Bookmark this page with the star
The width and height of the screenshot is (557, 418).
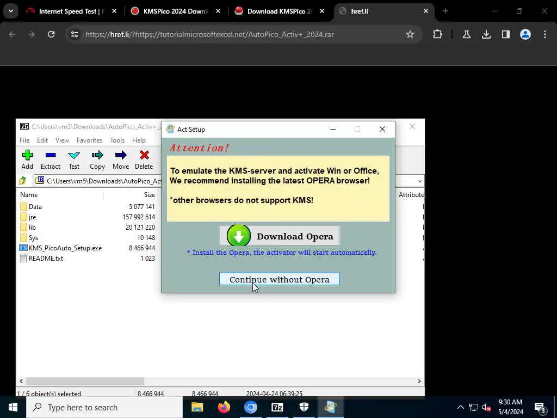coord(410,34)
